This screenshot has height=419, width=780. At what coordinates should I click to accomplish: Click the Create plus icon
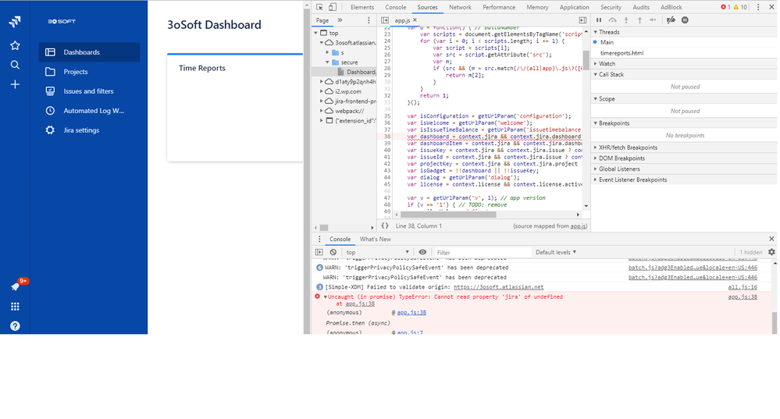pos(15,84)
